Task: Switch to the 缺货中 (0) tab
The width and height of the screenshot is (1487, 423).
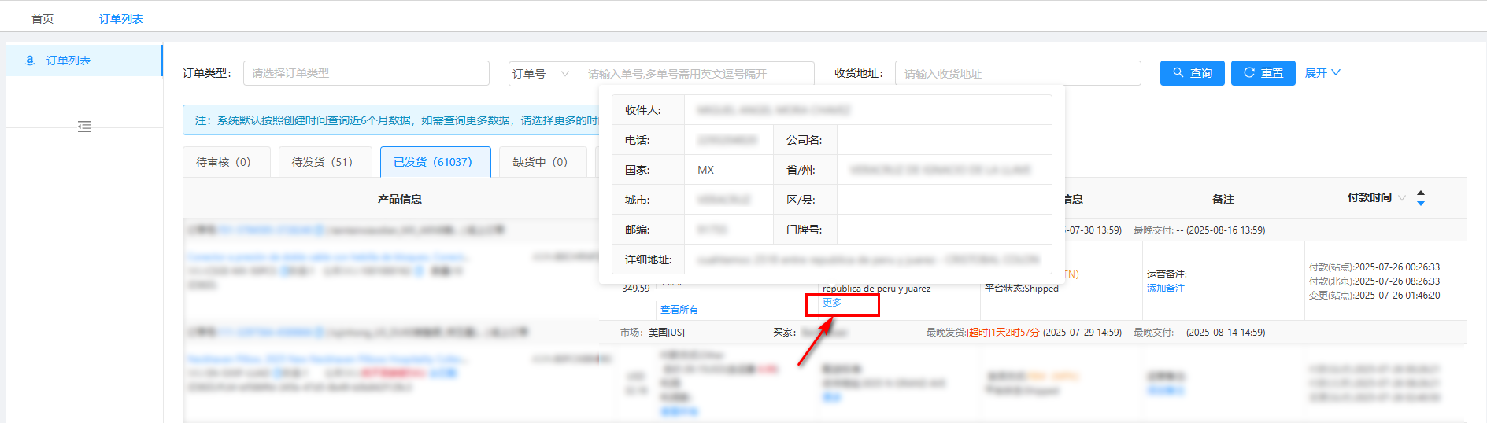Action: tap(540, 162)
